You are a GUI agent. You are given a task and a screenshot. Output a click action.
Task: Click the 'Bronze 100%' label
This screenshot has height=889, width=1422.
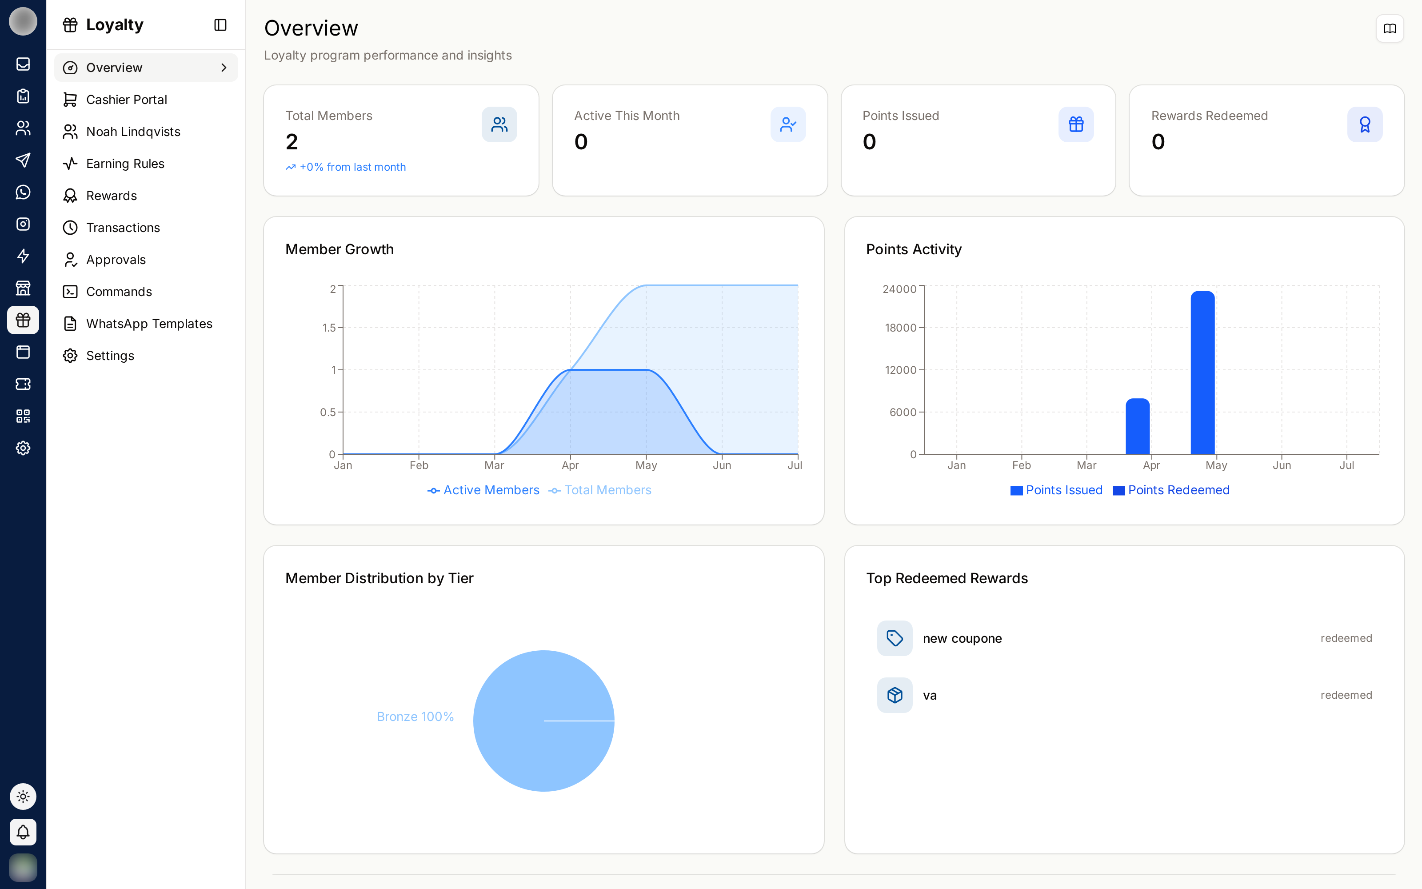415,717
